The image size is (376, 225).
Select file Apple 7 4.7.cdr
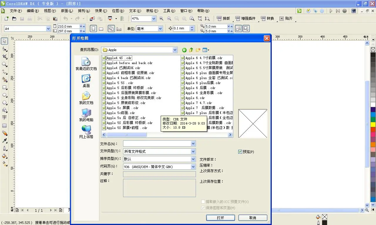(x=198, y=103)
